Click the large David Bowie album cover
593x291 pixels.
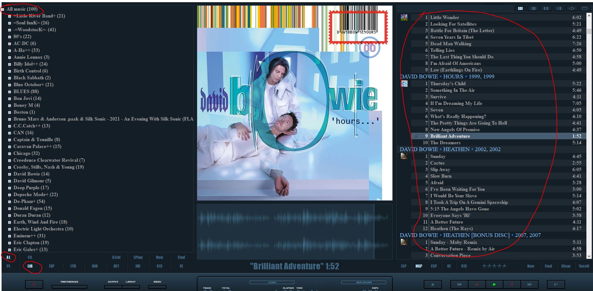click(x=294, y=103)
